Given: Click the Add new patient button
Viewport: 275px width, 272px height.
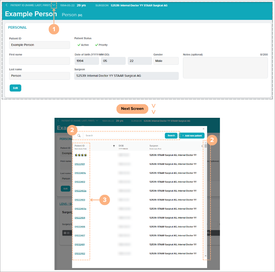Looking at the screenshot, I should coord(192,136).
